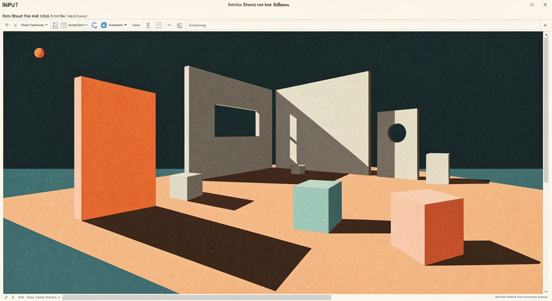Click the image icon before the field
Image resolution: width=552 pixels, height=301 pixels.
179,26
